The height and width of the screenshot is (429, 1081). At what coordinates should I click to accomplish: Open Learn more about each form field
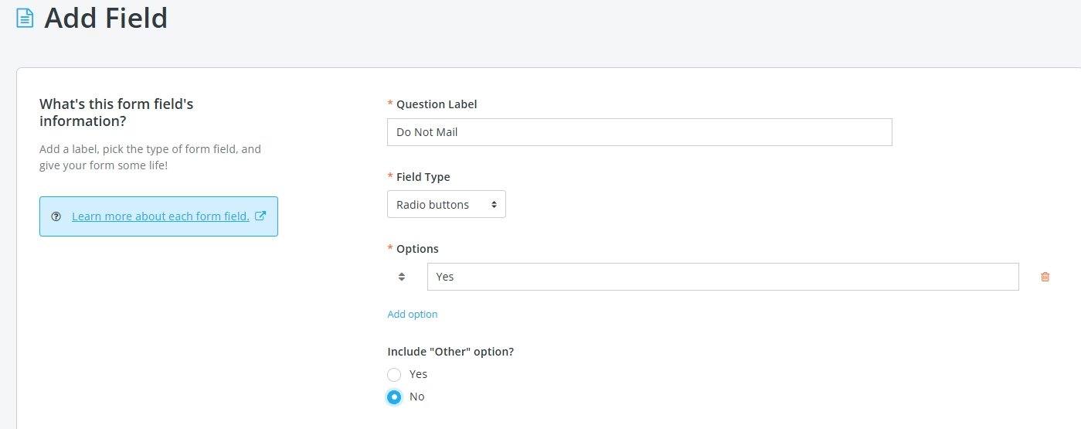click(160, 216)
